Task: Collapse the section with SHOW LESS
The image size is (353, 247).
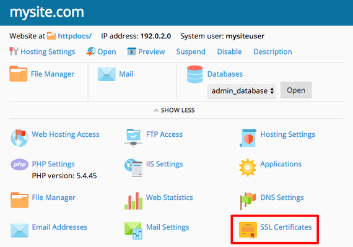Action: 175,110
